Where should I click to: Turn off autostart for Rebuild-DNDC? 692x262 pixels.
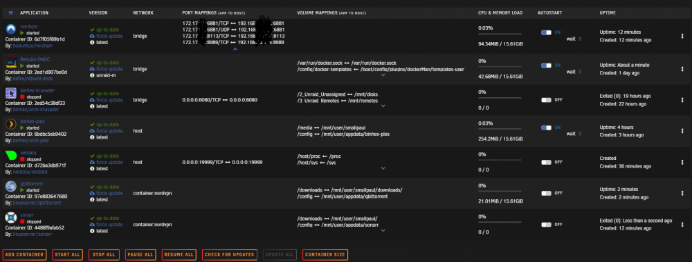[546, 65]
